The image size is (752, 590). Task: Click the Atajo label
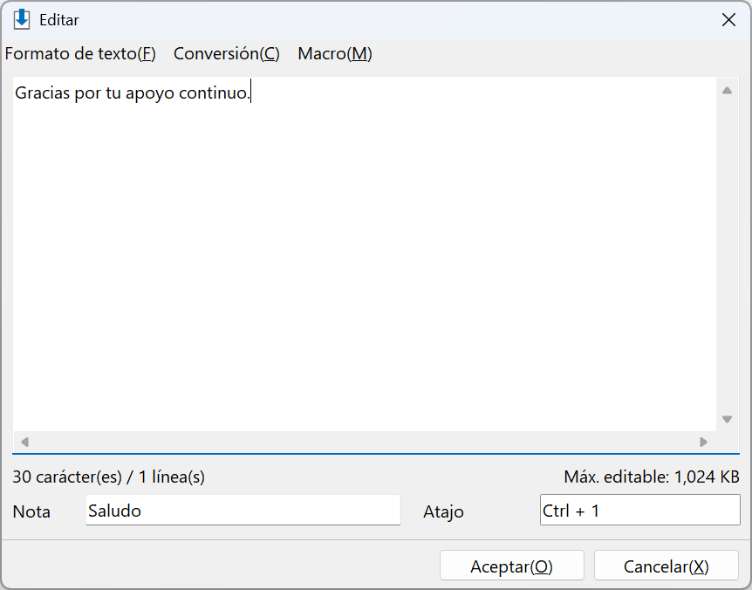[x=443, y=511]
